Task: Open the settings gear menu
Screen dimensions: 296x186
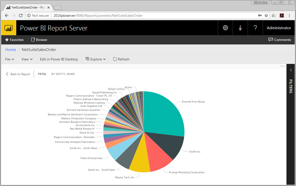Action: (x=225, y=28)
